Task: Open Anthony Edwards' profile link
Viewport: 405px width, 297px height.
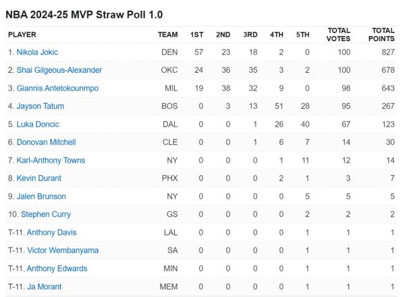Action: click(x=57, y=269)
